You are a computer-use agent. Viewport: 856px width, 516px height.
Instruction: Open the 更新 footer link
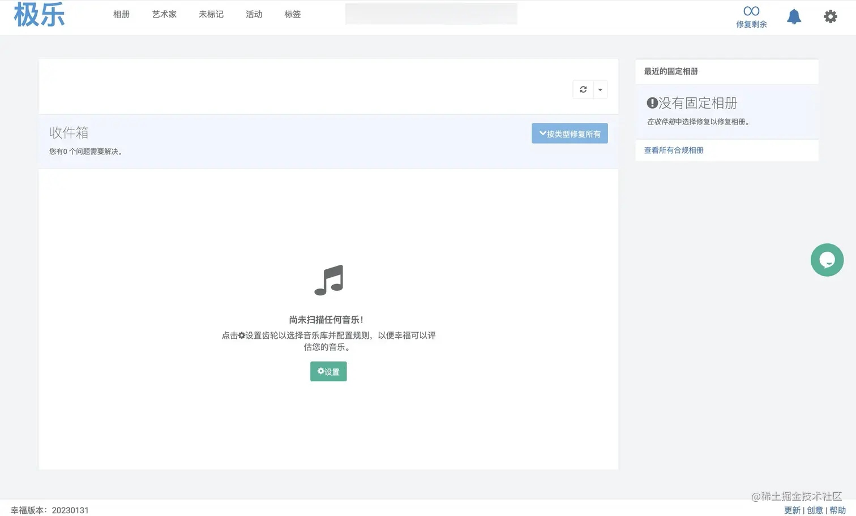[x=792, y=510]
